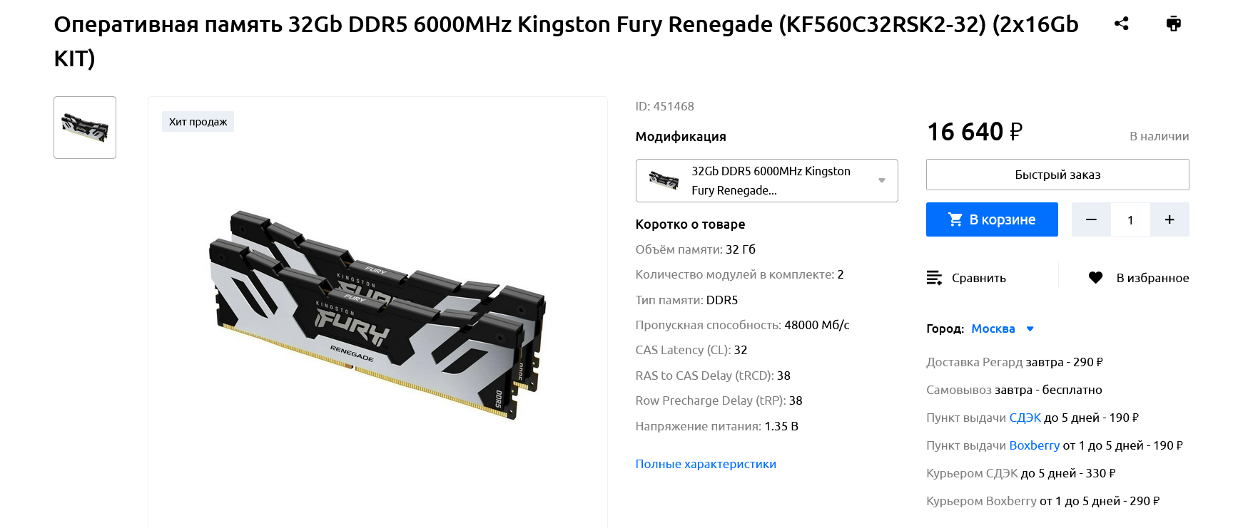Decrease quantity with the minus button
This screenshot has width=1238, height=528.
[x=1091, y=219]
